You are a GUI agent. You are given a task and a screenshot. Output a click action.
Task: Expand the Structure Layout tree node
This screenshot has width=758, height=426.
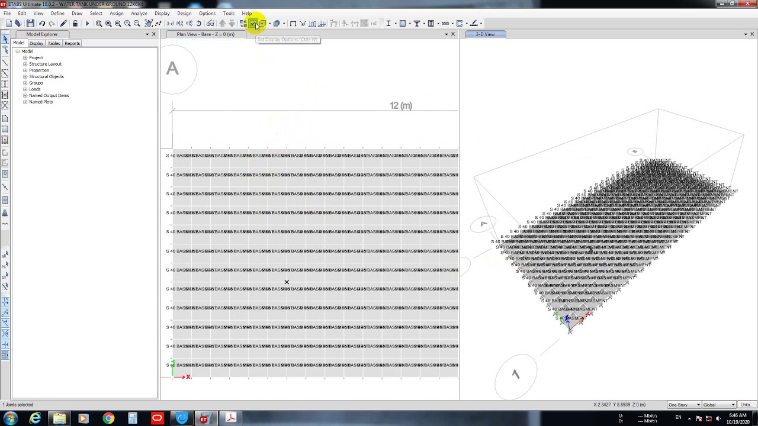[x=25, y=64]
